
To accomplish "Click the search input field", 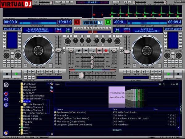I will click(112, 84).
